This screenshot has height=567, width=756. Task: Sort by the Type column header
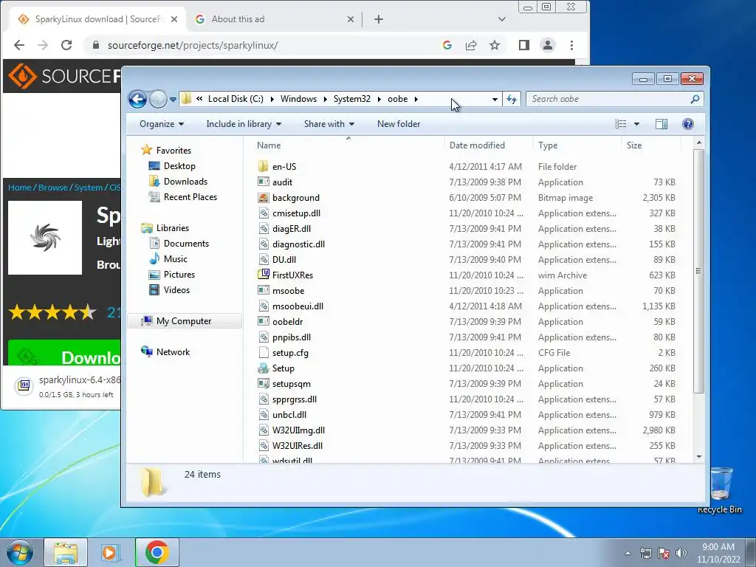pyautogui.click(x=548, y=145)
